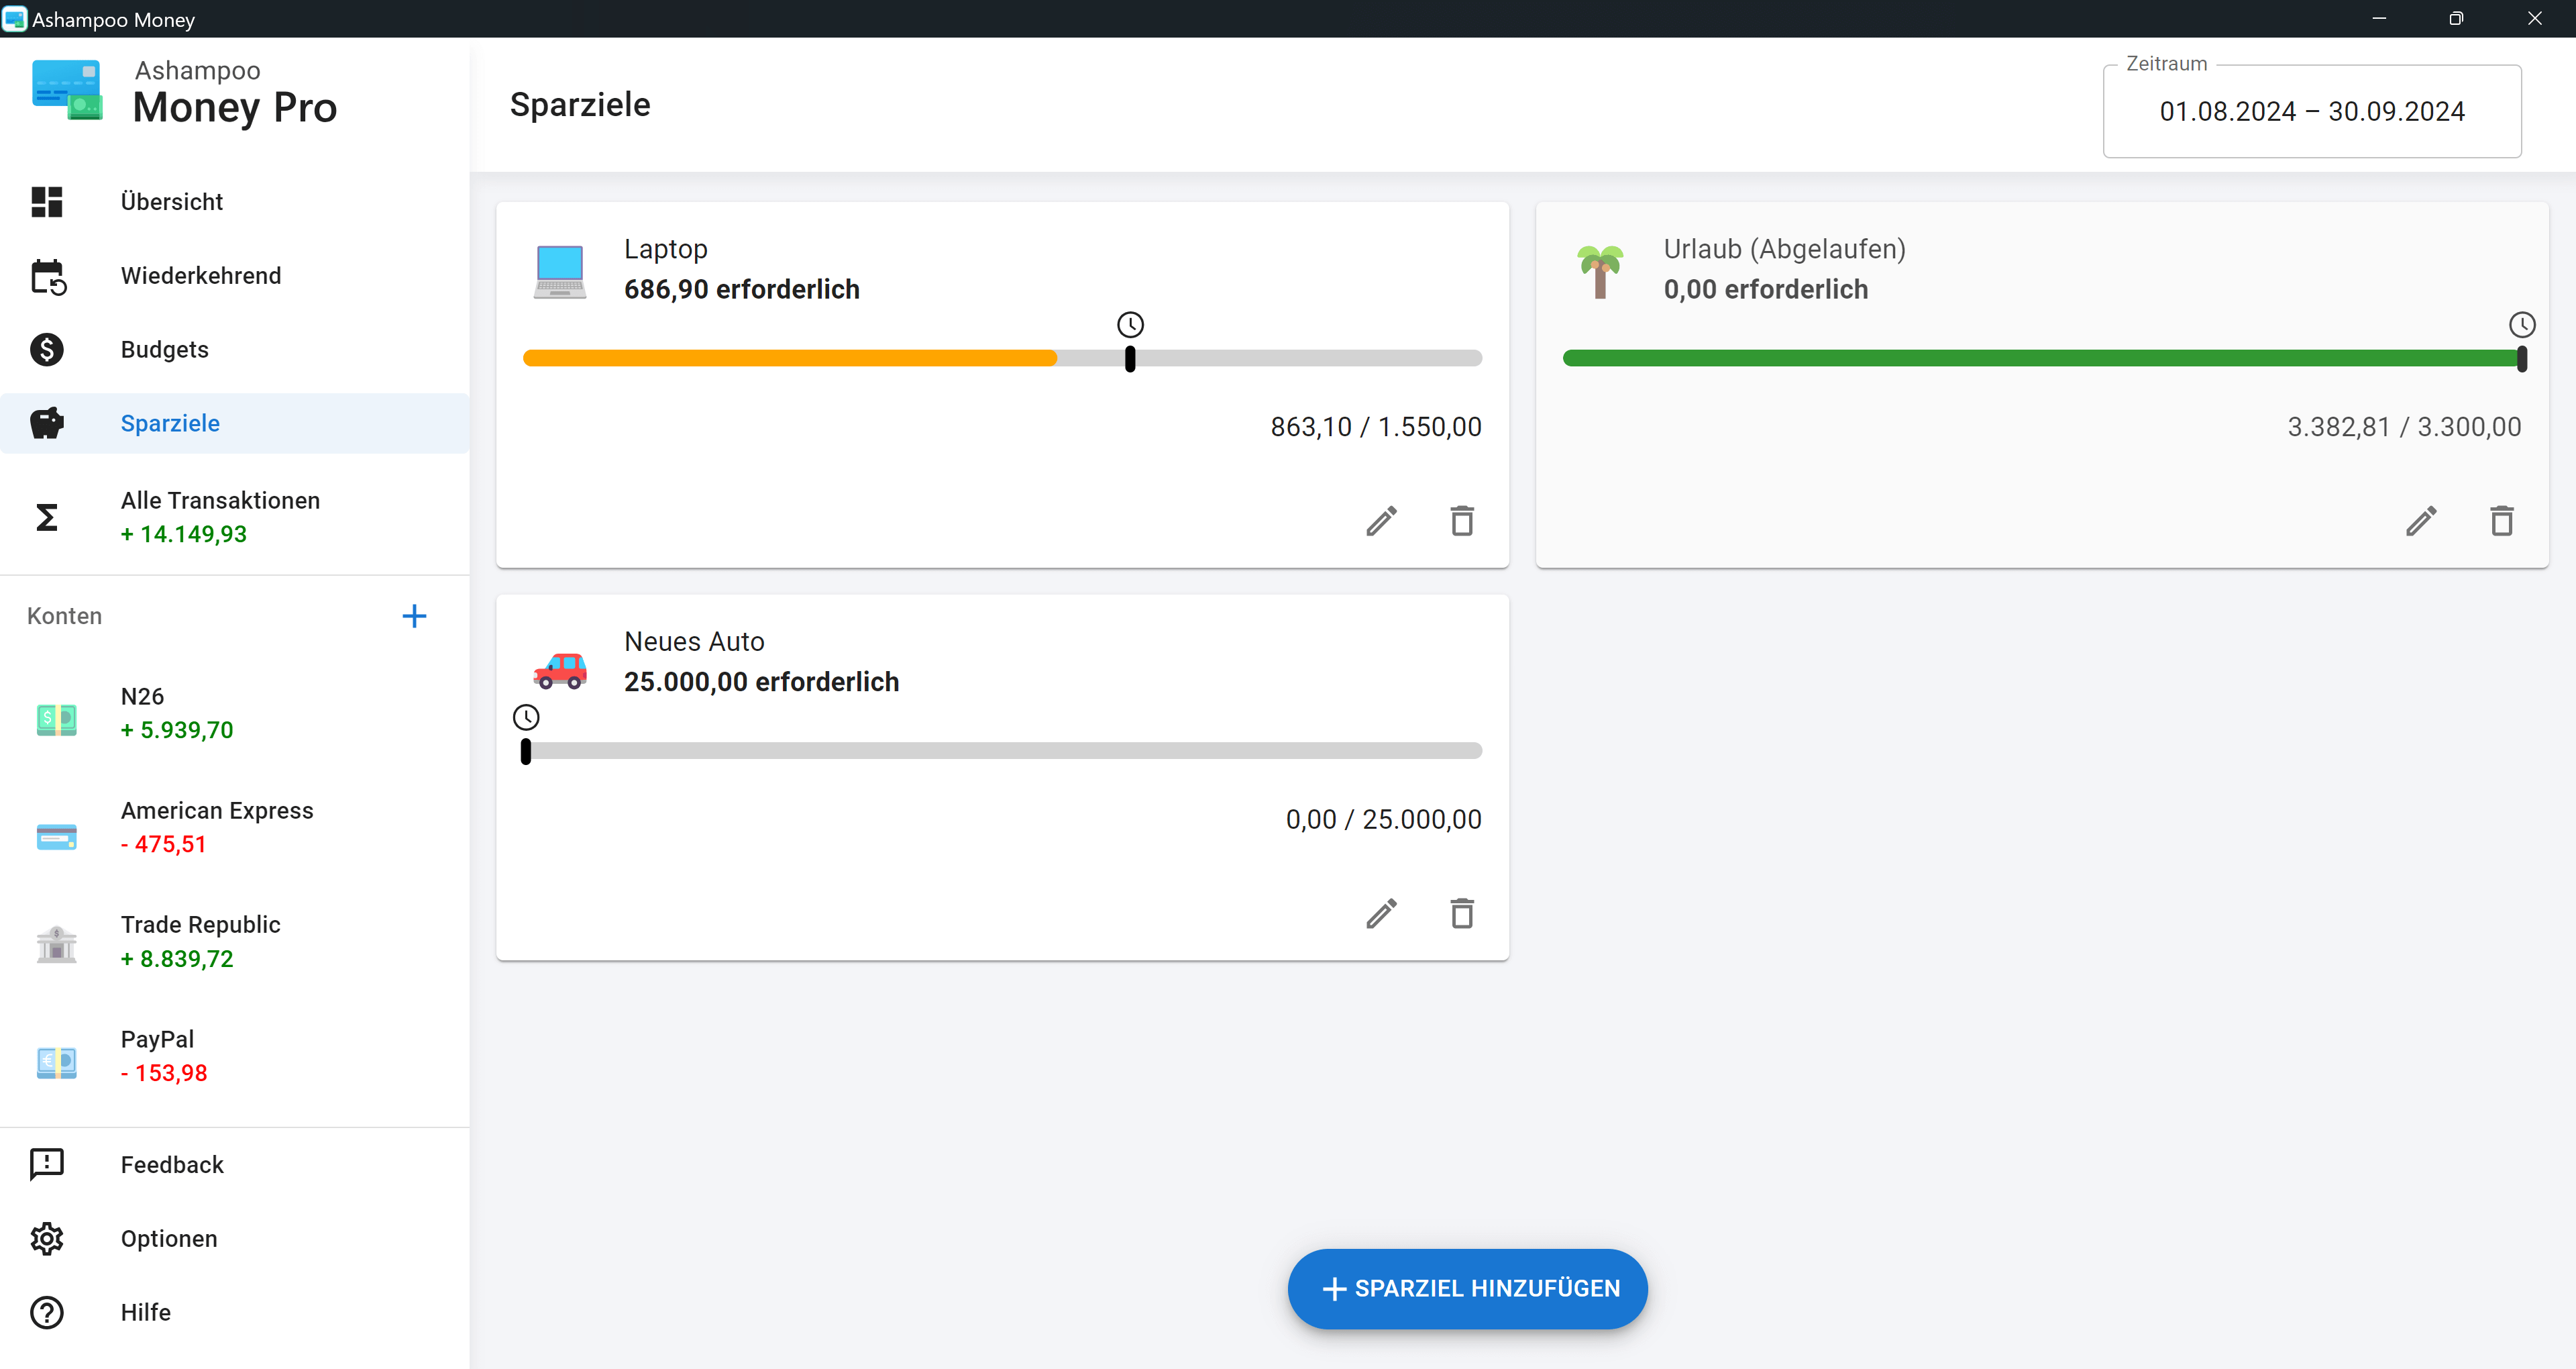Expand the Konten section plus button
The image size is (2576, 1369).
414,615
